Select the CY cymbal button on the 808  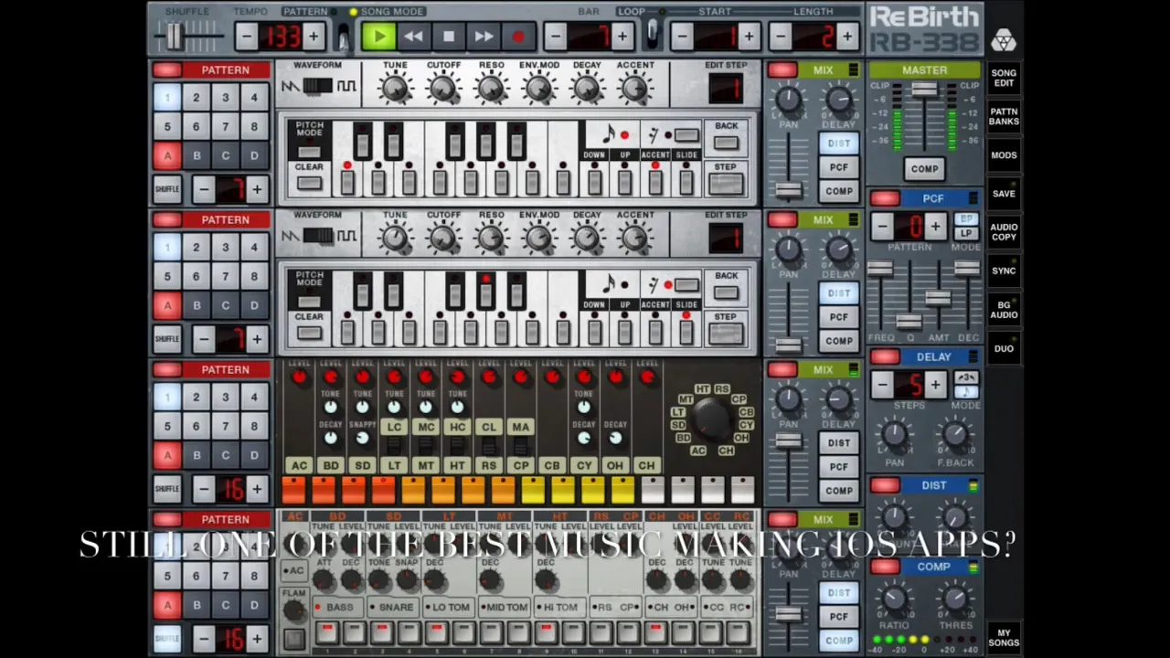[x=583, y=465]
